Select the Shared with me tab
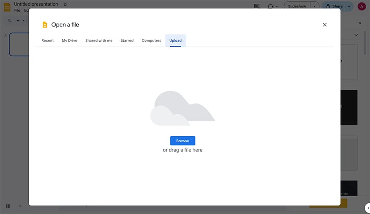 point(99,40)
